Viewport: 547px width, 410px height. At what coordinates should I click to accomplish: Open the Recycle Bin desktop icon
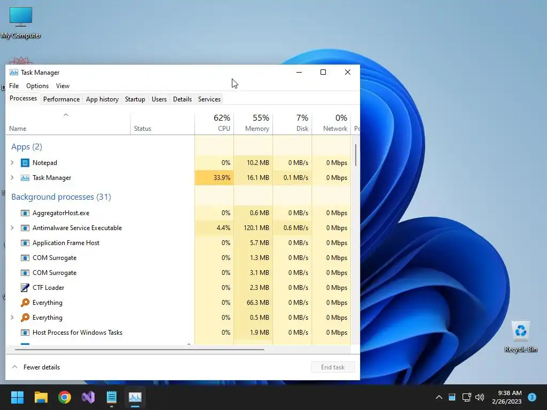520,336
